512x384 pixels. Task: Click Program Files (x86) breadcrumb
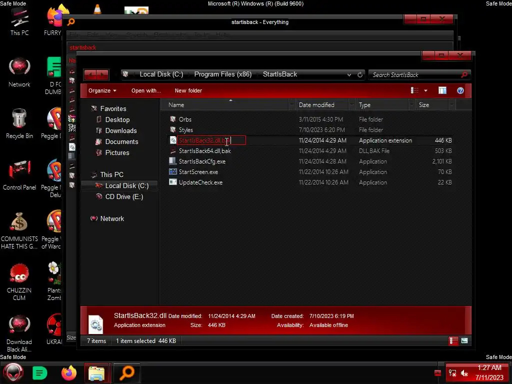pyautogui.click(x=222, y=74)
